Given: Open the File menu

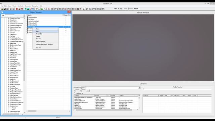Looking at the screenshot, I should pyautogui.click(x=2, y=6).
